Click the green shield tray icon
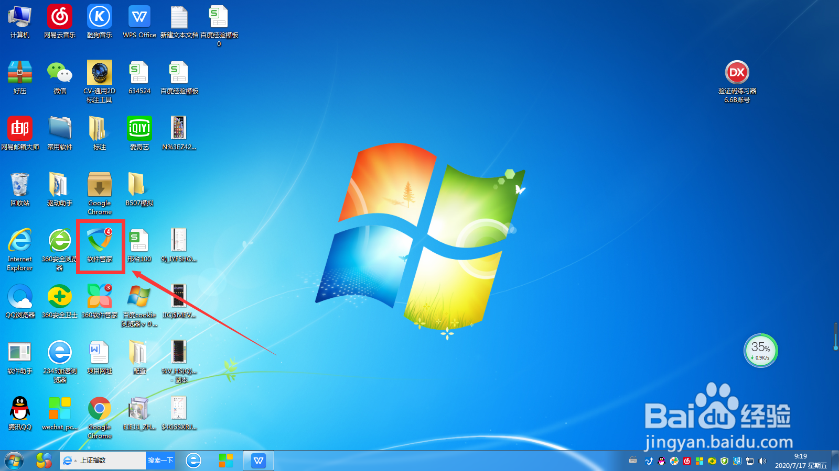839x471 pixels. point(725,461)
